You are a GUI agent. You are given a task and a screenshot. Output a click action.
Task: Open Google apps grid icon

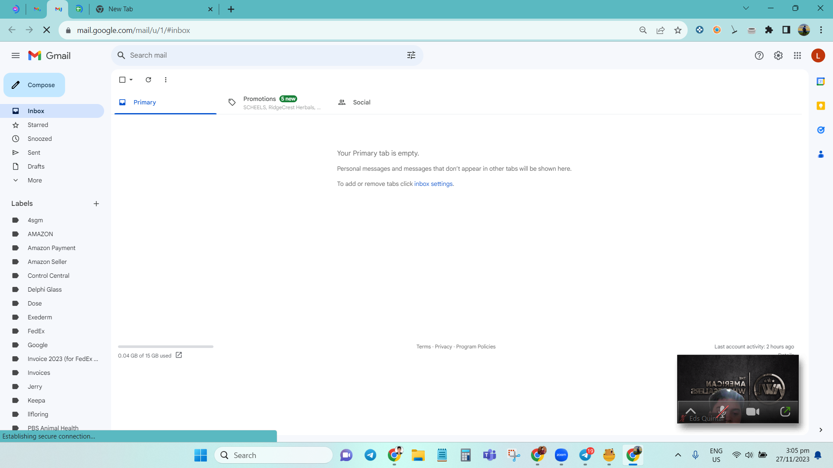click(x=797, y=55)
